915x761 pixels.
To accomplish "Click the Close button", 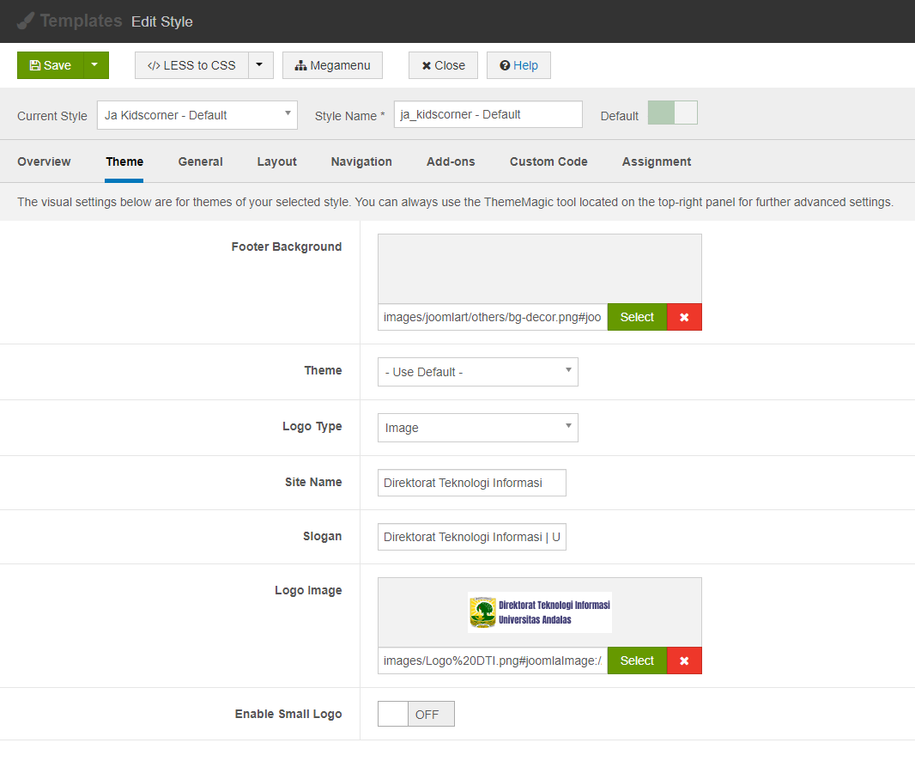I will coord(443,65).
